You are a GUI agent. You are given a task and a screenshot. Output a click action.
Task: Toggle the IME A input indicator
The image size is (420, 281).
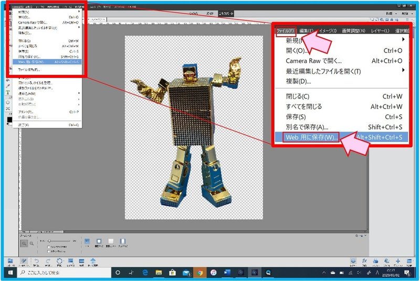[377, 273]
